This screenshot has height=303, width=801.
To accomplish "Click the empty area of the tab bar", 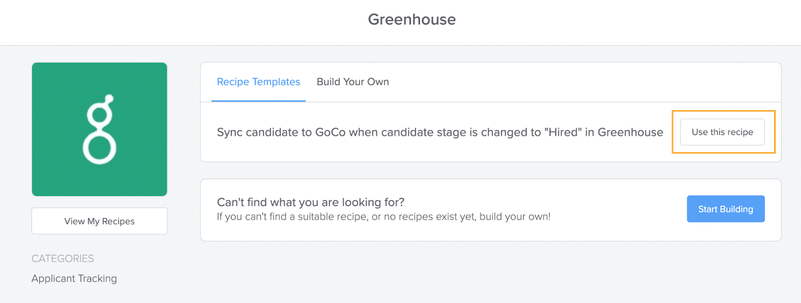I will (576, 82).
